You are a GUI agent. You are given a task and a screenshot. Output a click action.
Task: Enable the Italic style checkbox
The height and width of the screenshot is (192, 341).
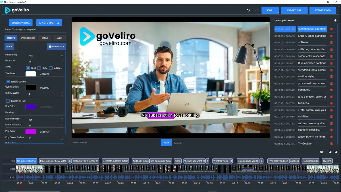(x=39, y=68)
